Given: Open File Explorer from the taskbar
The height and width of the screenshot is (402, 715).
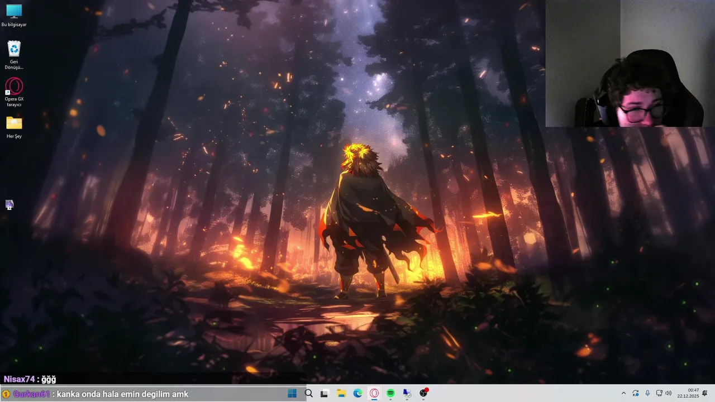Looking at the screenshot, I should click(x=341, y=393).
